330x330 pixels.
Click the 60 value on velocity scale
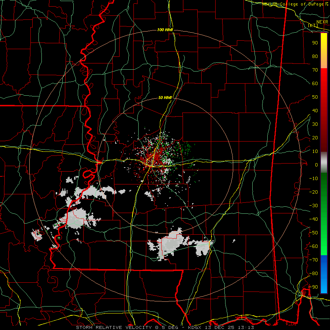[x=315, y=84]
